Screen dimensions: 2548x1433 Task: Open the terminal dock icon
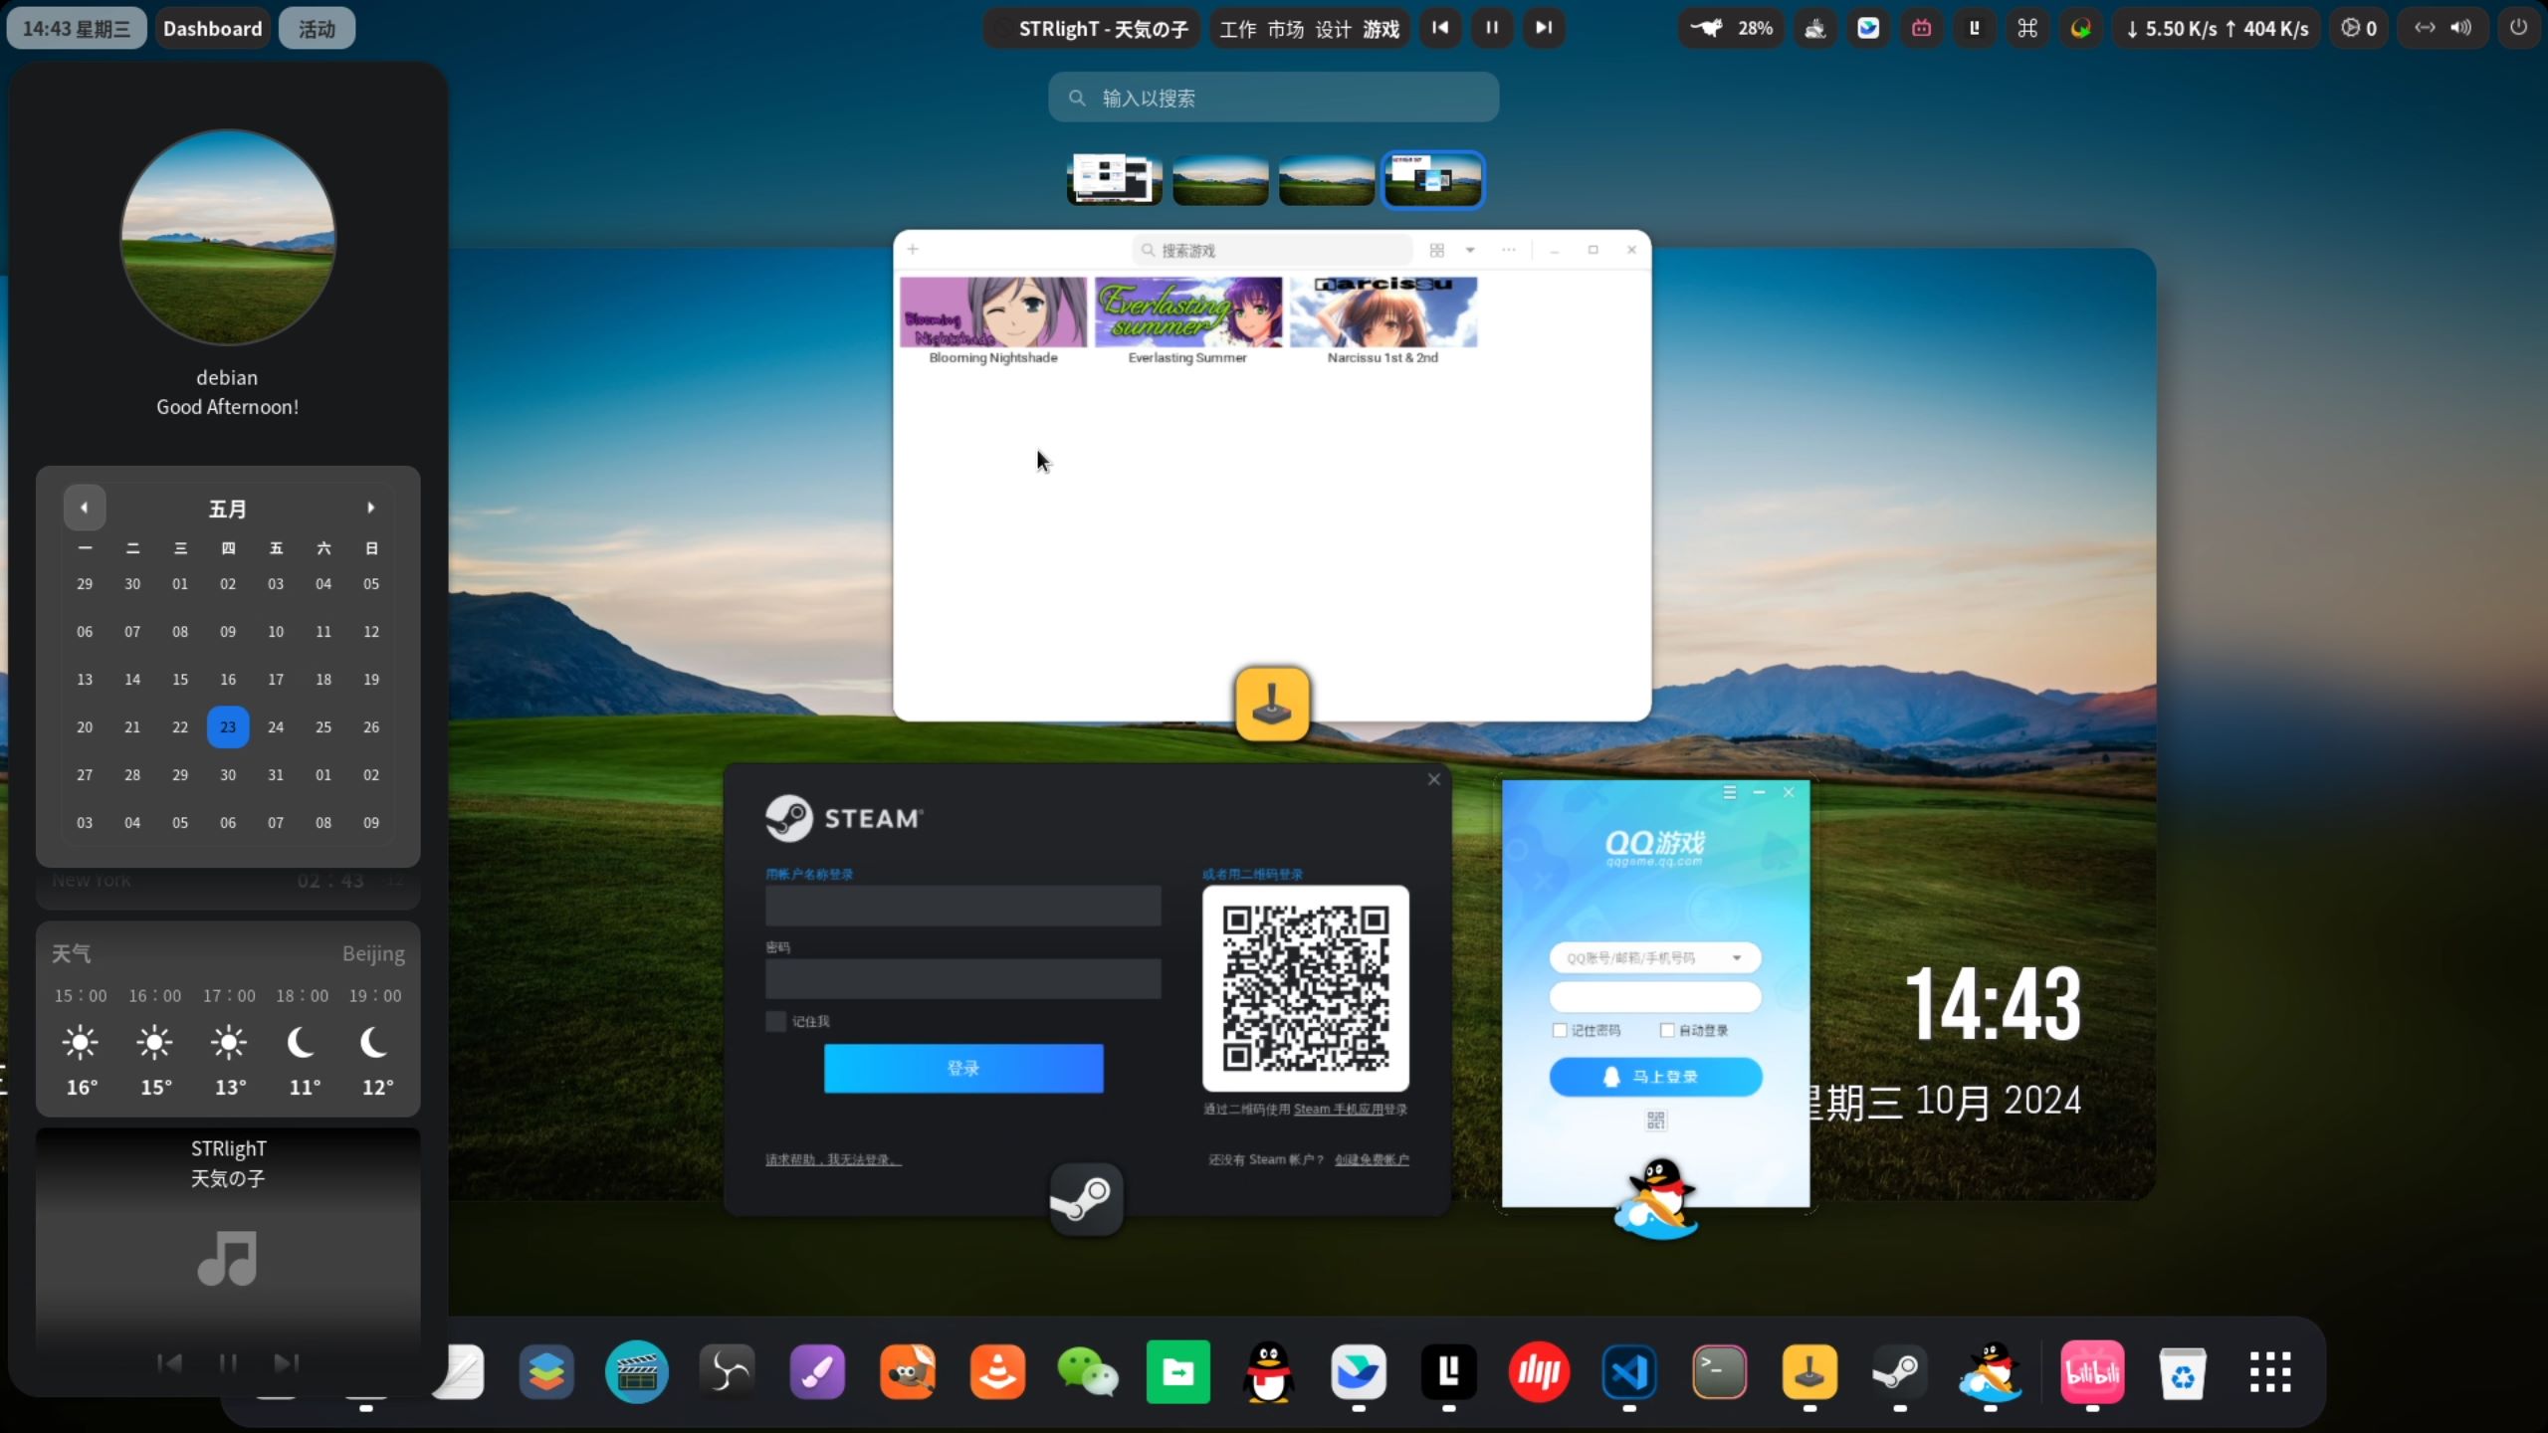pyautogui.click(x=1719, y=1372)
